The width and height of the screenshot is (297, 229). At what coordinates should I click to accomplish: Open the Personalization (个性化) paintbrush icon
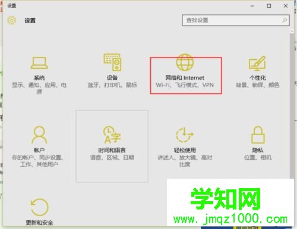(x=257, y=63)
